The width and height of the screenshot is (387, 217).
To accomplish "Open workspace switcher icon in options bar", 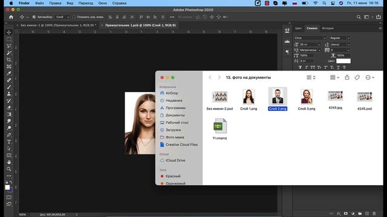I will pos(366,17).
